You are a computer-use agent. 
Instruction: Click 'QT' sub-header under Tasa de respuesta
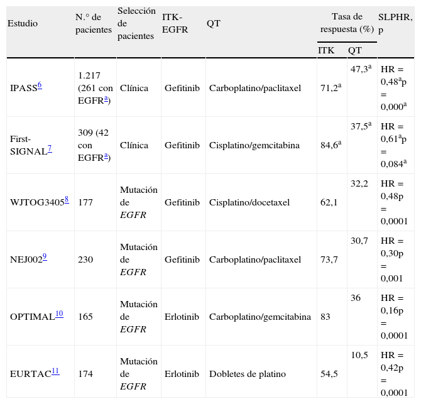click(354, 50)
